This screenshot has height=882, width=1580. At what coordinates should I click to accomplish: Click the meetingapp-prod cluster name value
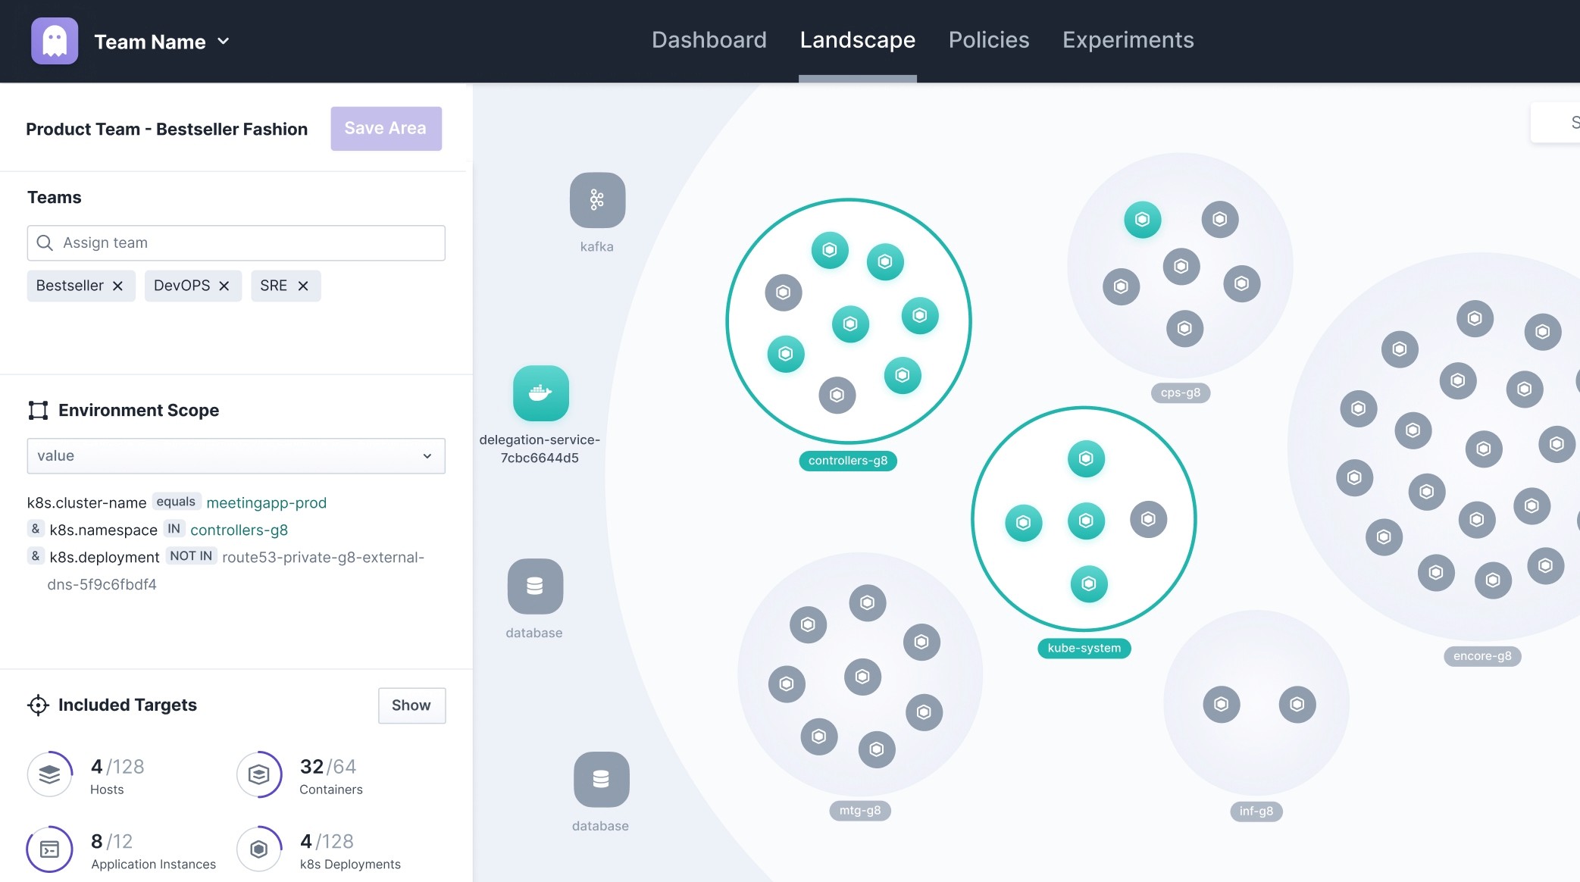coord(267,502)
